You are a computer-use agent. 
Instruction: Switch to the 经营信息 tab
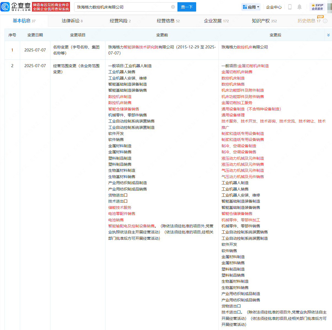(168, 21)
